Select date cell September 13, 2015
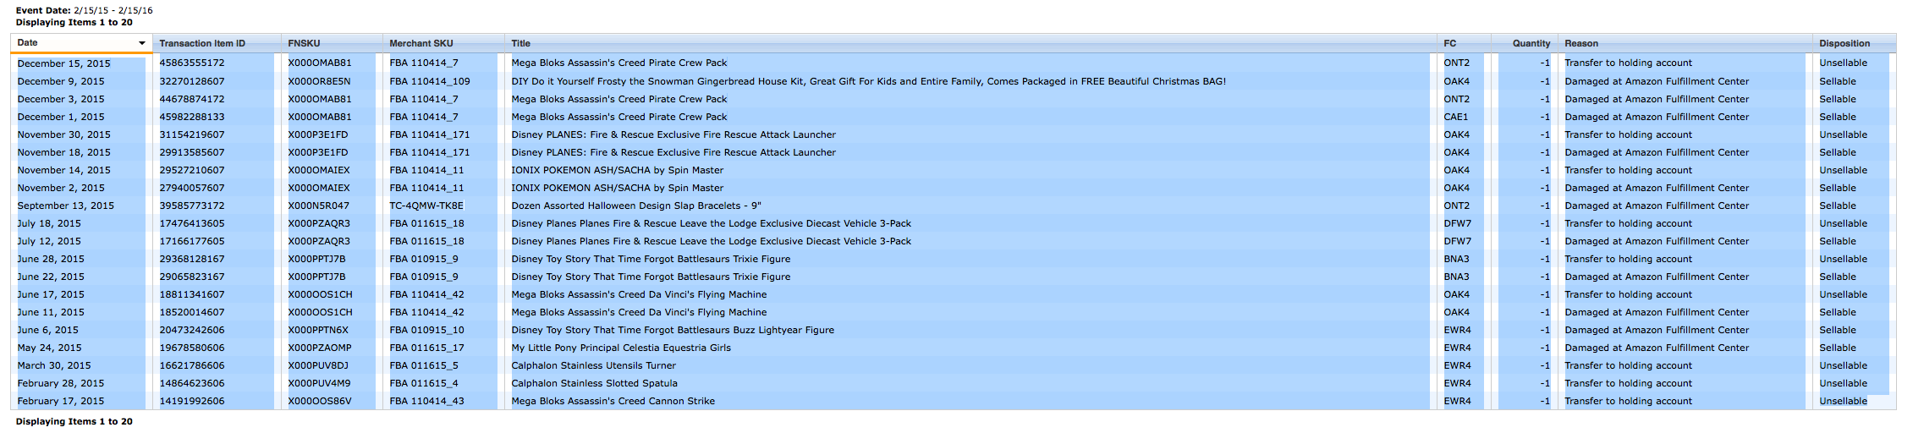This screenshot has width=1913, height=433. coord(66,206)
